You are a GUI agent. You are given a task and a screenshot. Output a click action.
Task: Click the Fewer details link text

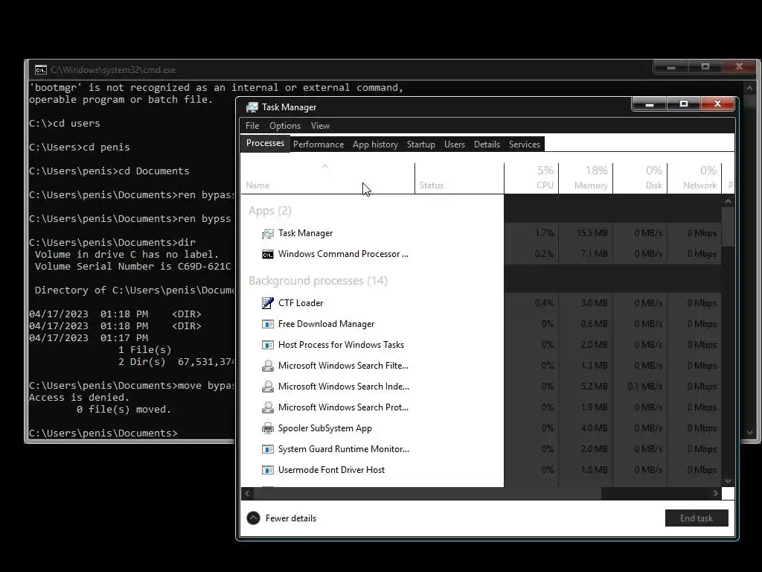(291, 518)
